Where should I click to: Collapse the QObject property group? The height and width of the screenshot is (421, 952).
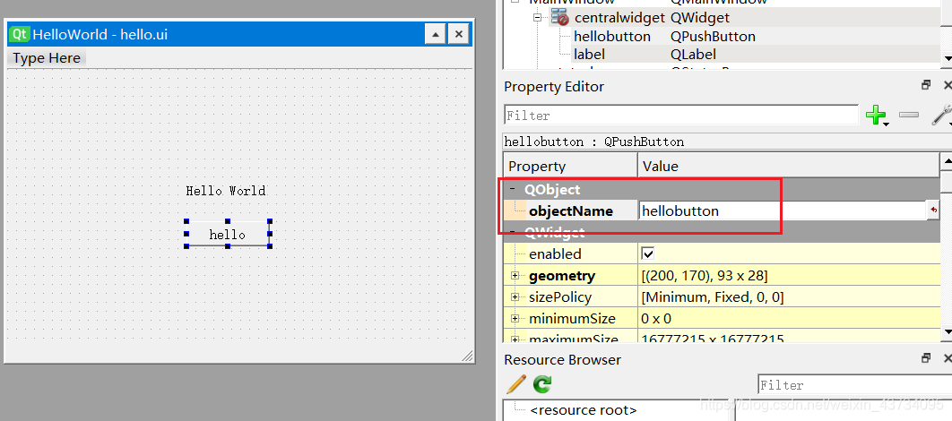pos(513,189)
